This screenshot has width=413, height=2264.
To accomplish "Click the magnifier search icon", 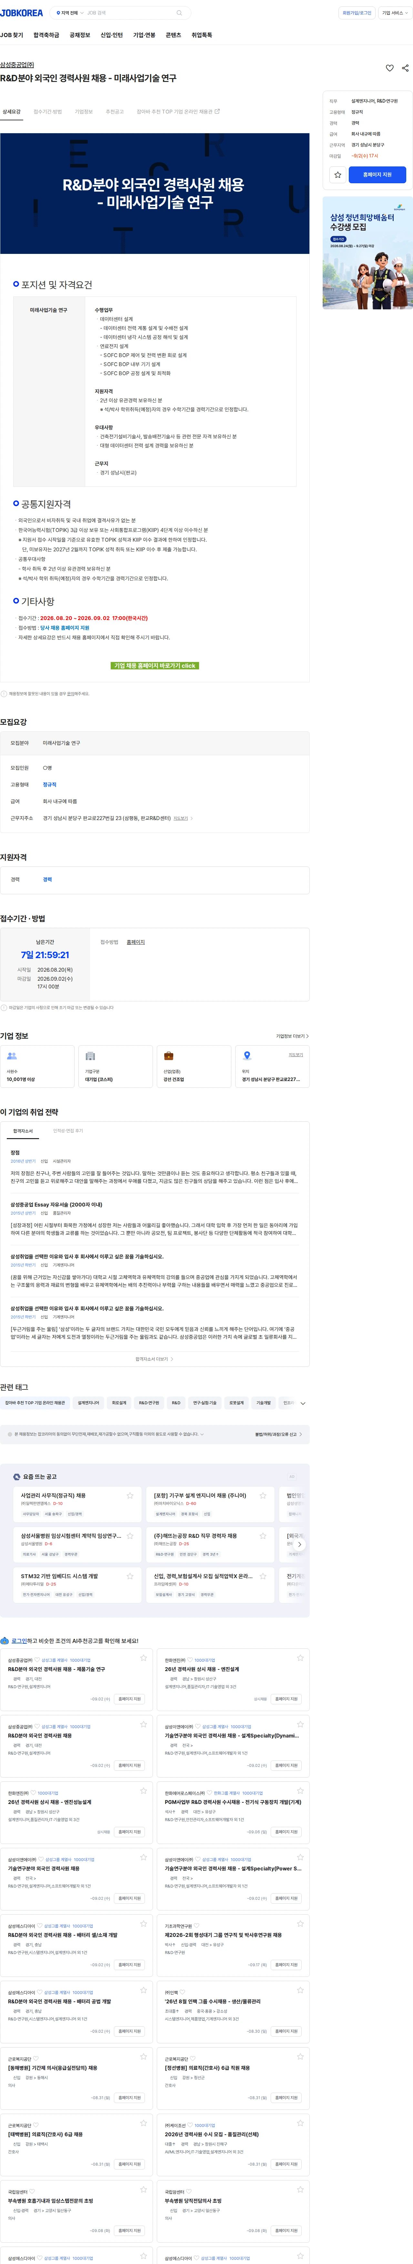I will pos(179,13).
